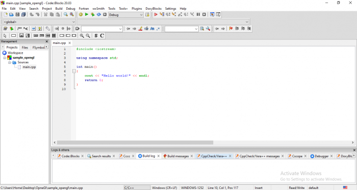This screenshot has width=357, height=190.
Task: Switch to the Search results tab
Action: tap(101, 156)
